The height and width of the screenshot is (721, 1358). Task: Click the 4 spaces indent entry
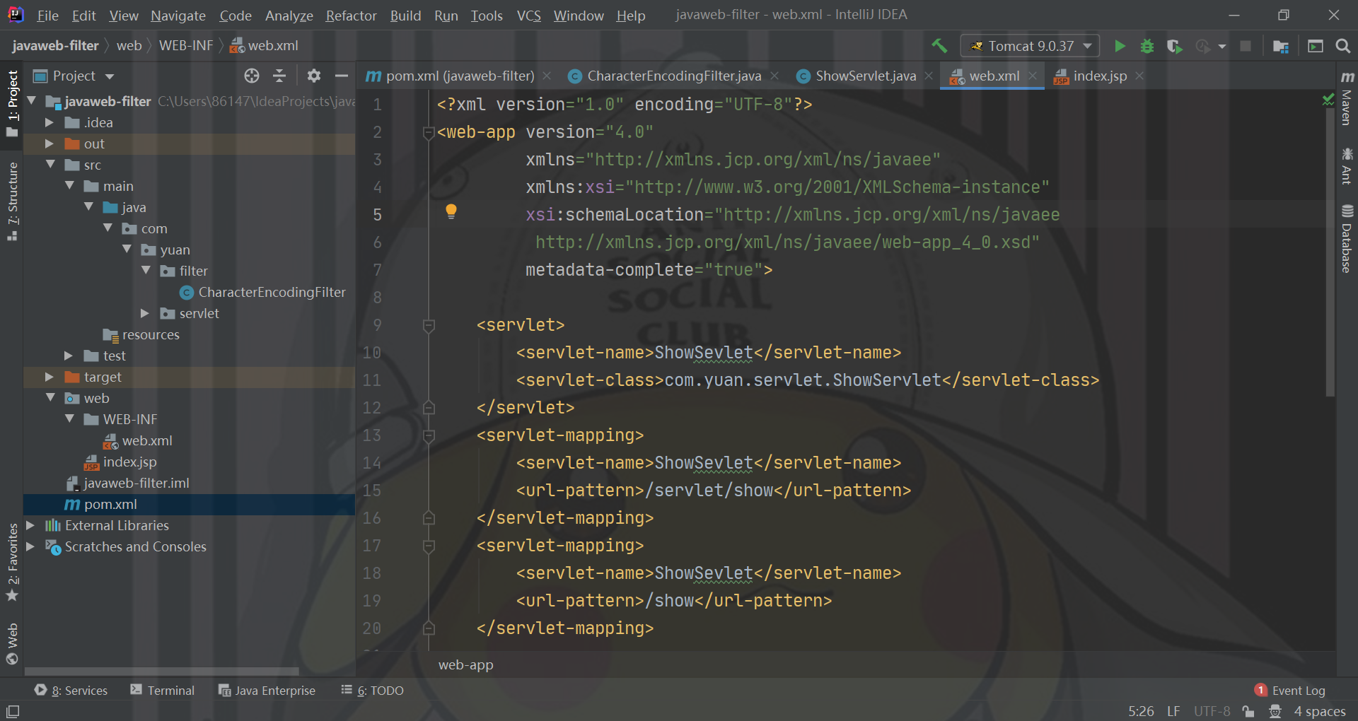pyautogui.click(x=1319, y=711)
